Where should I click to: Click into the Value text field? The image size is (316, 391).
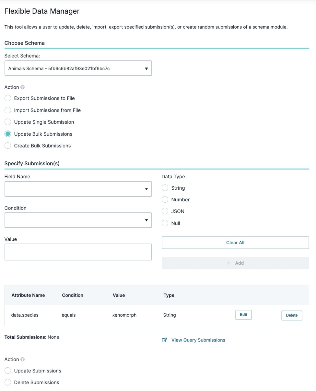78,252
